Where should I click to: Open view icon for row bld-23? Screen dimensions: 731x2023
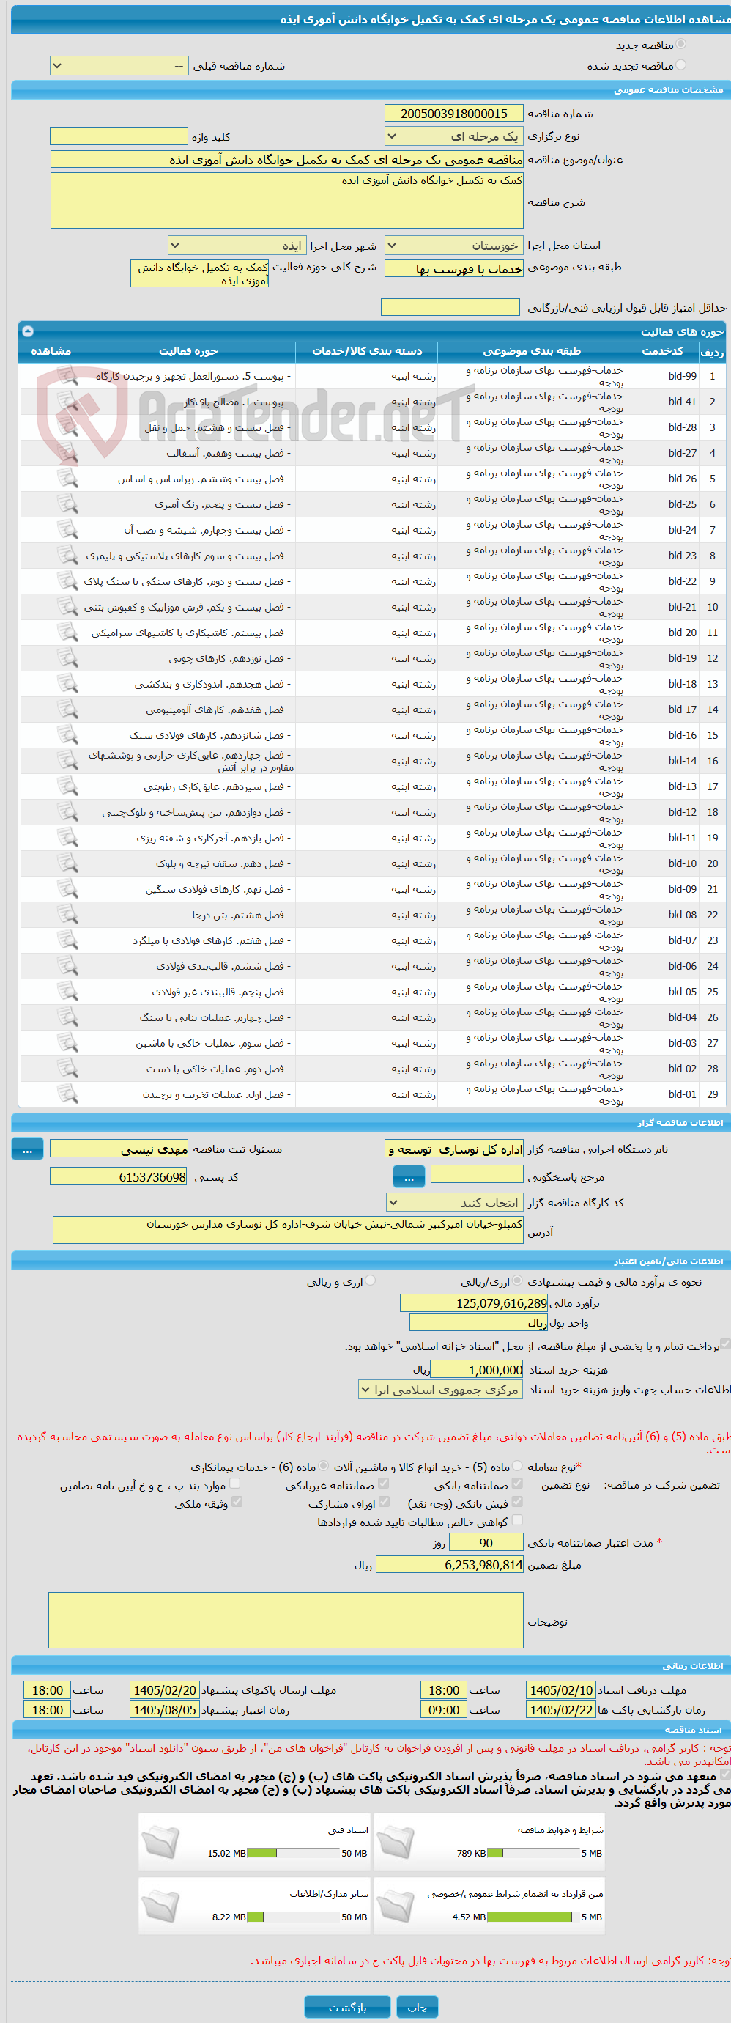point(67,556)
